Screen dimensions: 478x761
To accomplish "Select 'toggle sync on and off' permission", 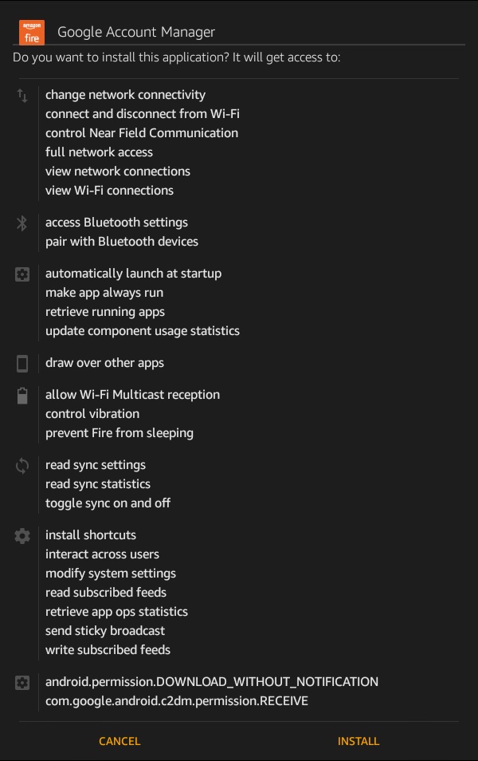I will (108, 503).
